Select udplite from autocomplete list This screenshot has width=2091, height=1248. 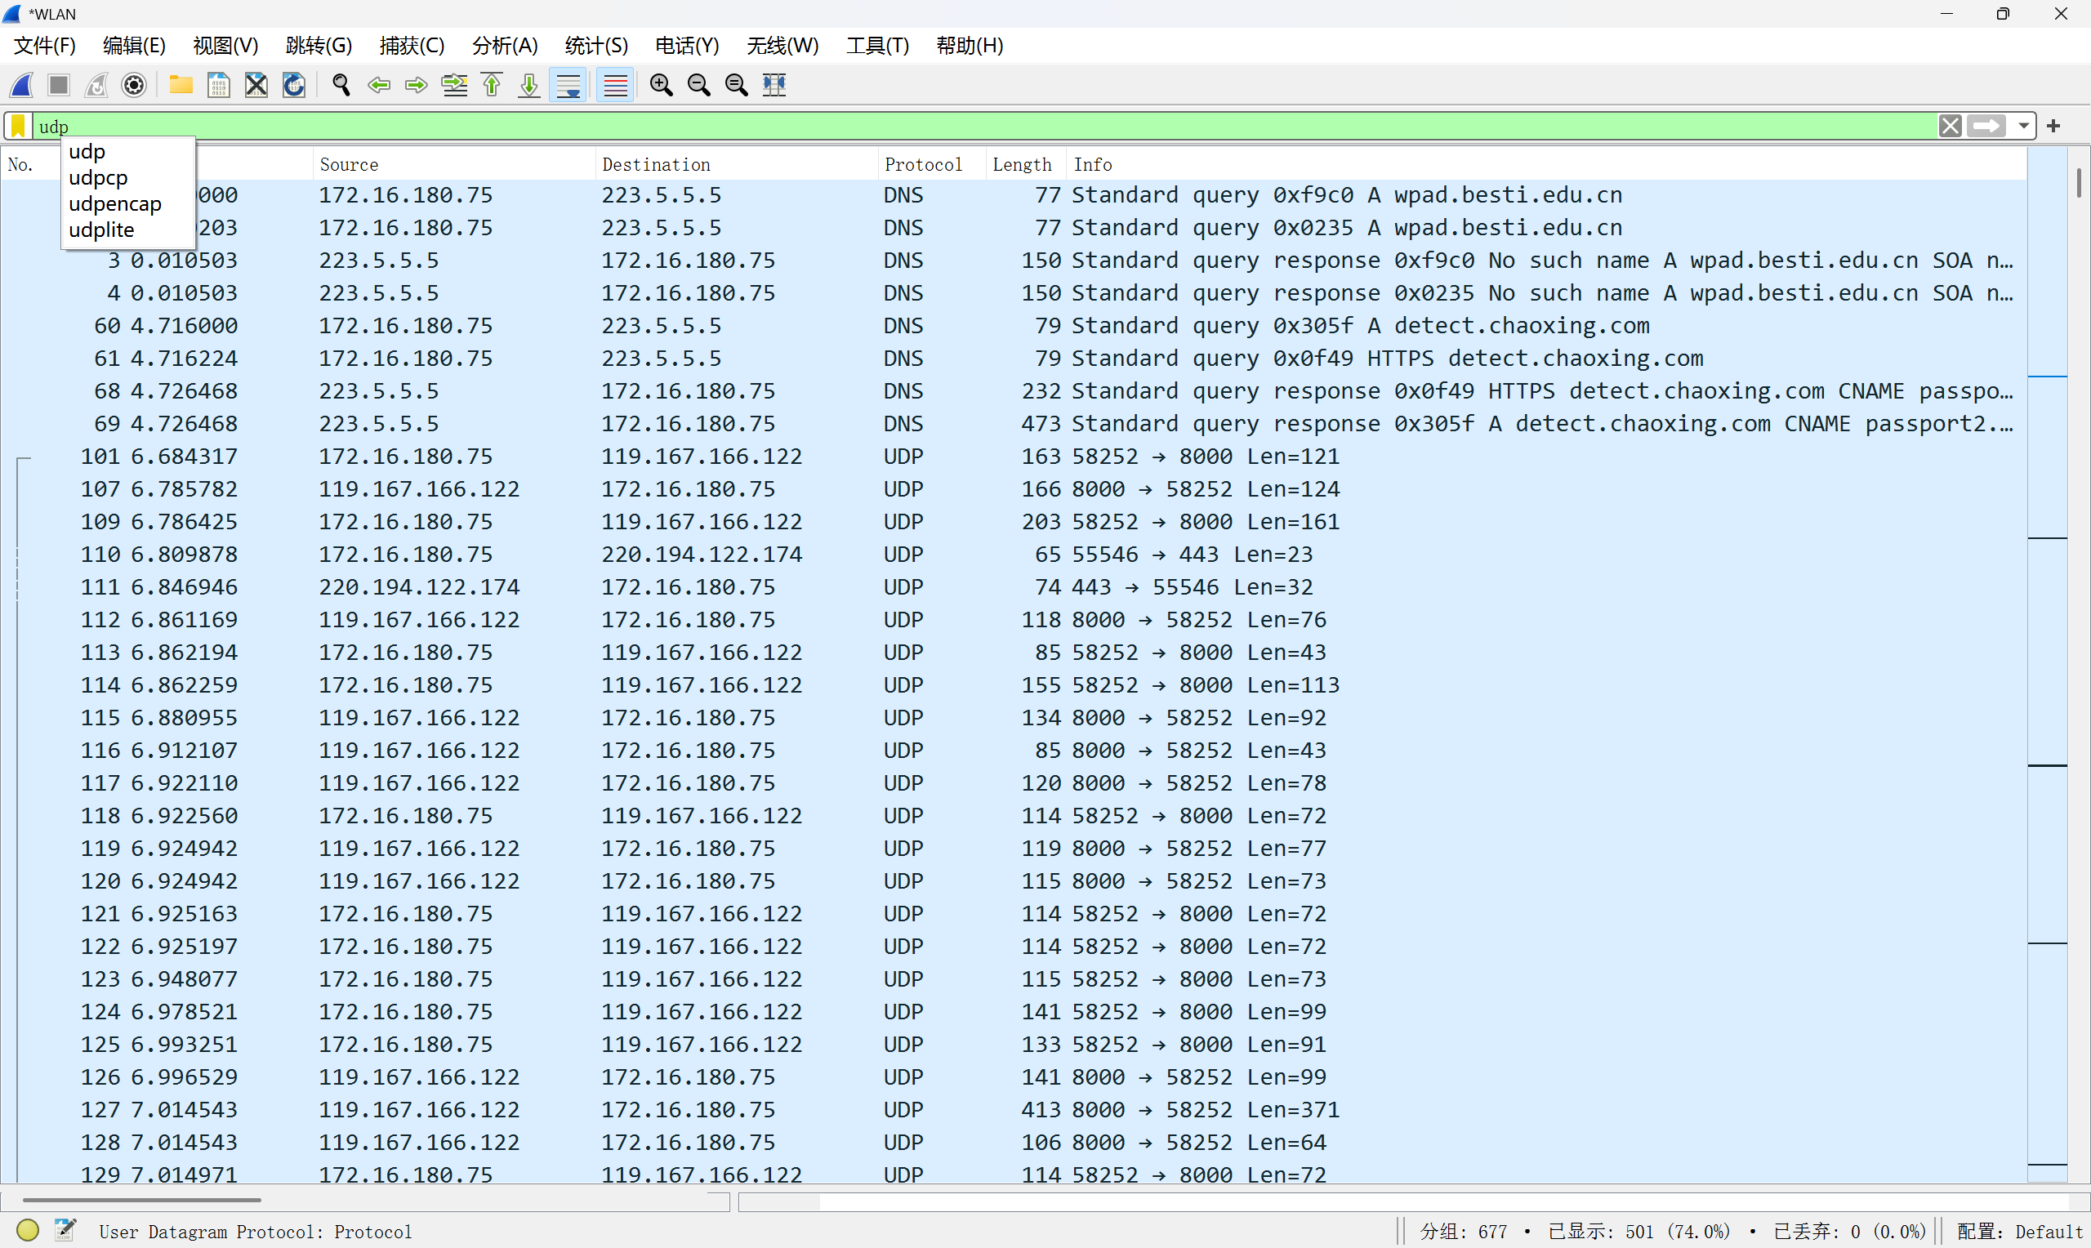(x=101, y=230)
